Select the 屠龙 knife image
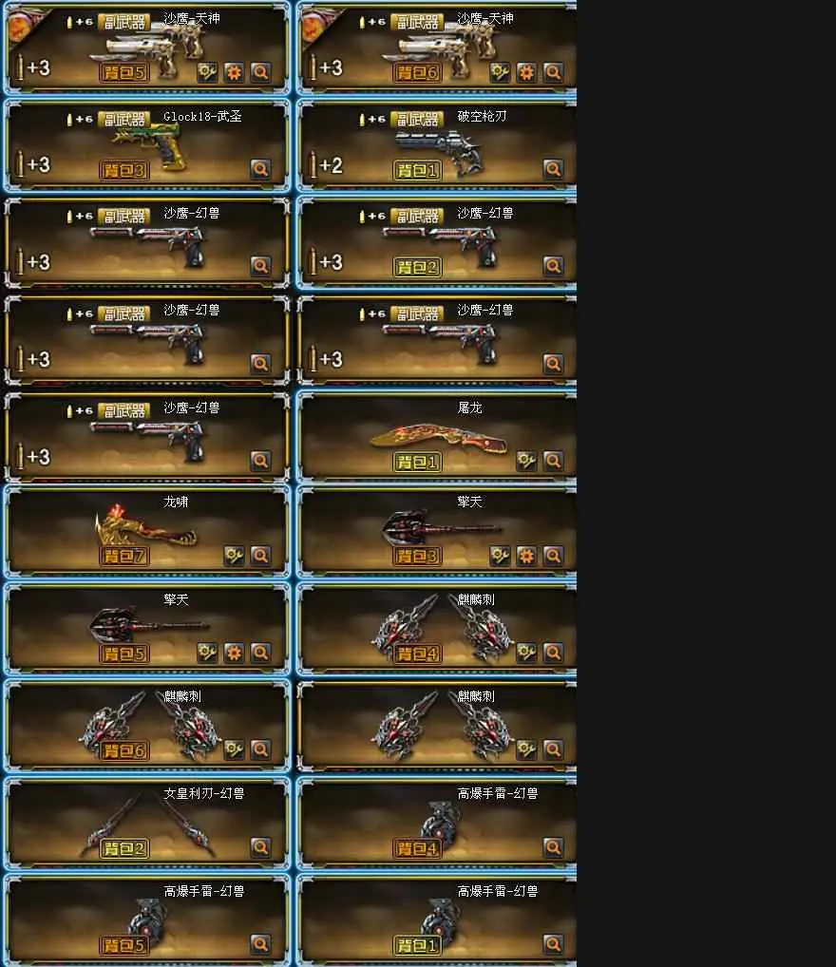The width and height of the screenshot is (836, 967). pos(438,439)
